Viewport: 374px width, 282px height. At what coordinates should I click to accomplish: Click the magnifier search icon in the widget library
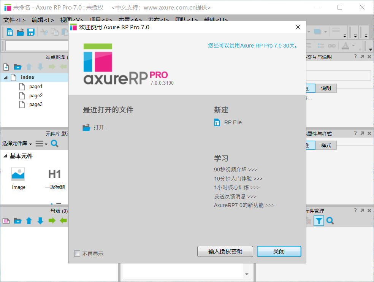pyautogui.click(x=55, y=144)
